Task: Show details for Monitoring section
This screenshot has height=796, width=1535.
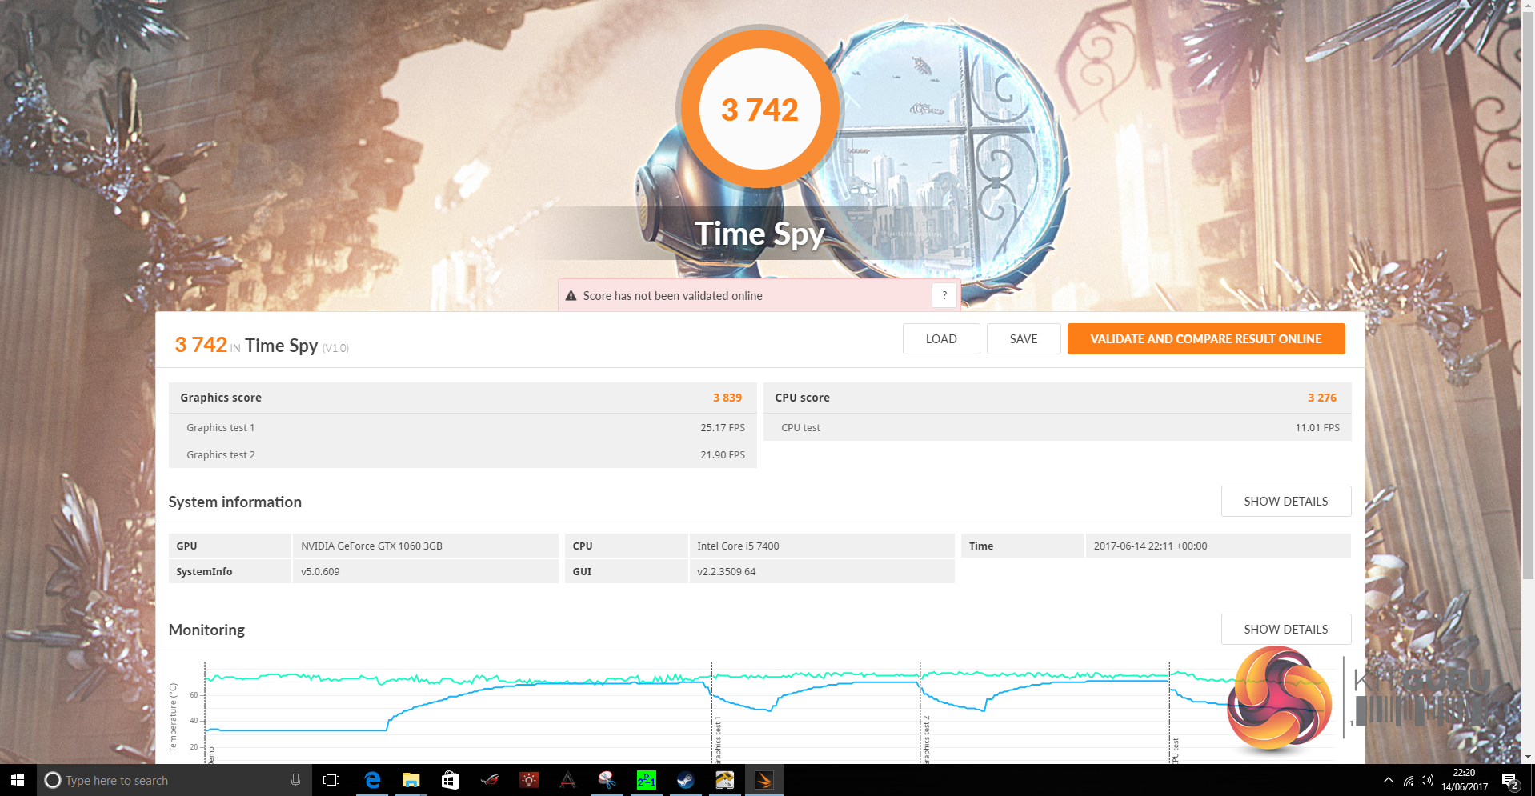Action: [x=1286, y=629]
